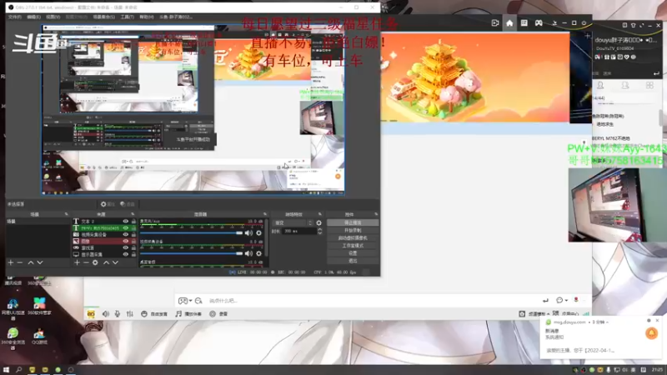
Task: Click the send/enter arrow in chat bar
Action: tap(545, 301)
